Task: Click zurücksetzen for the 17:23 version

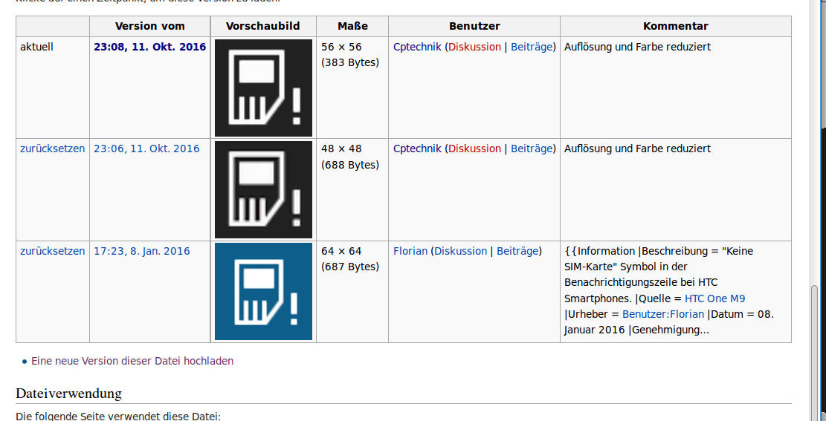Action: [x=52, y=251]
